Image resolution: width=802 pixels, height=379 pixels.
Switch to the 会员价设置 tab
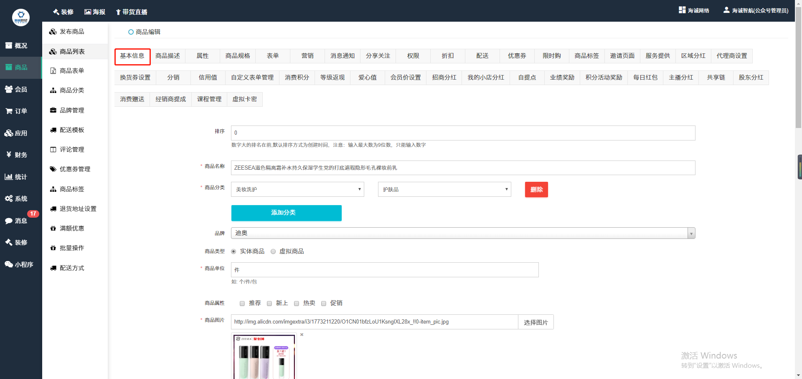(x=406, y=78)
